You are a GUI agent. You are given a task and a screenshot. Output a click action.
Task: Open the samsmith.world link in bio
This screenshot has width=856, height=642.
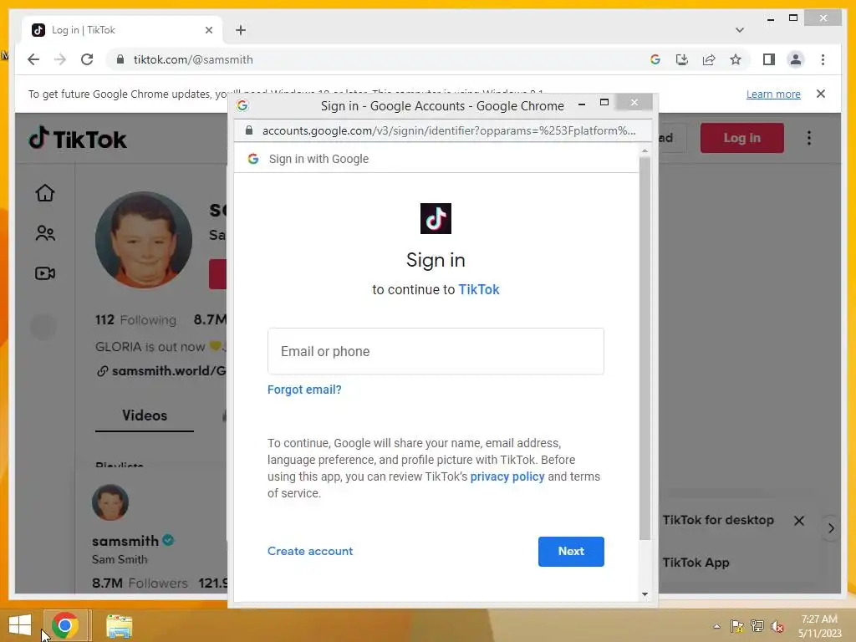pyautogui.click(x=161, y=370)
